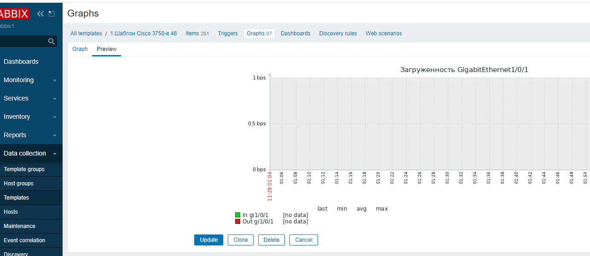This screenshot has width=590, height=256.
Task: Open the Web scenarios link
Action: pyautogui.click(x=384, y=33)
